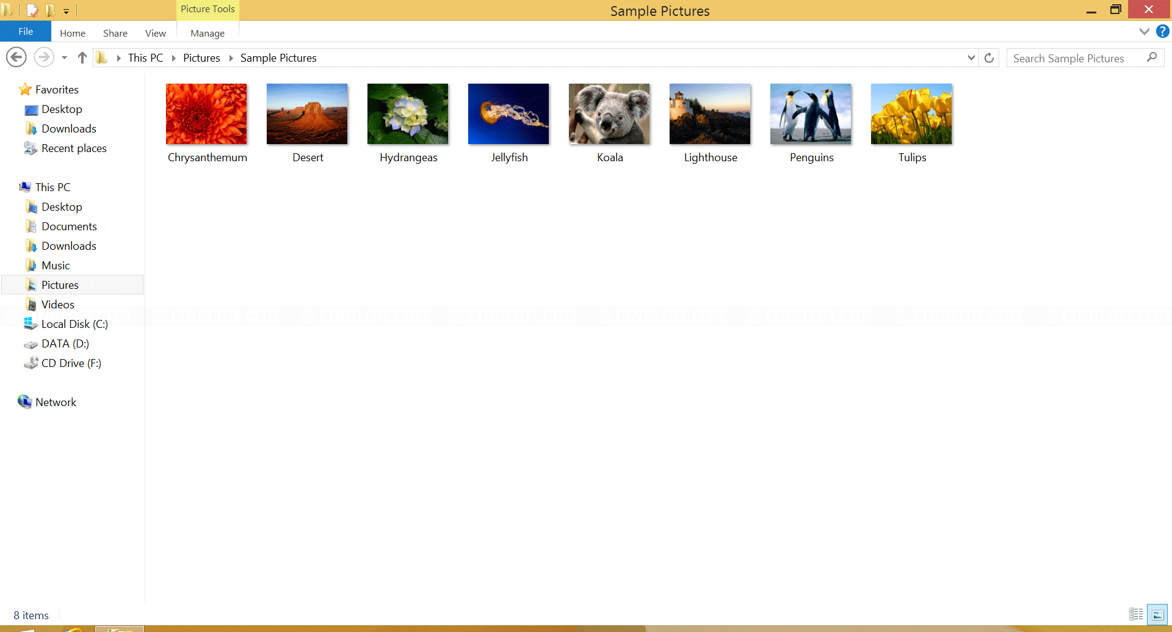Viewport: 1172px width, 632px height.
Task: Select the Chrysanthemum thumbnail
Action: [206, 114]
